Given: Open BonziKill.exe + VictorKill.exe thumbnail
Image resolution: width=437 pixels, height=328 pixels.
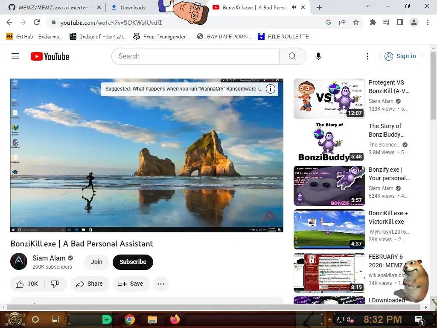Looking at the screenshot, I should click(329, 229).
